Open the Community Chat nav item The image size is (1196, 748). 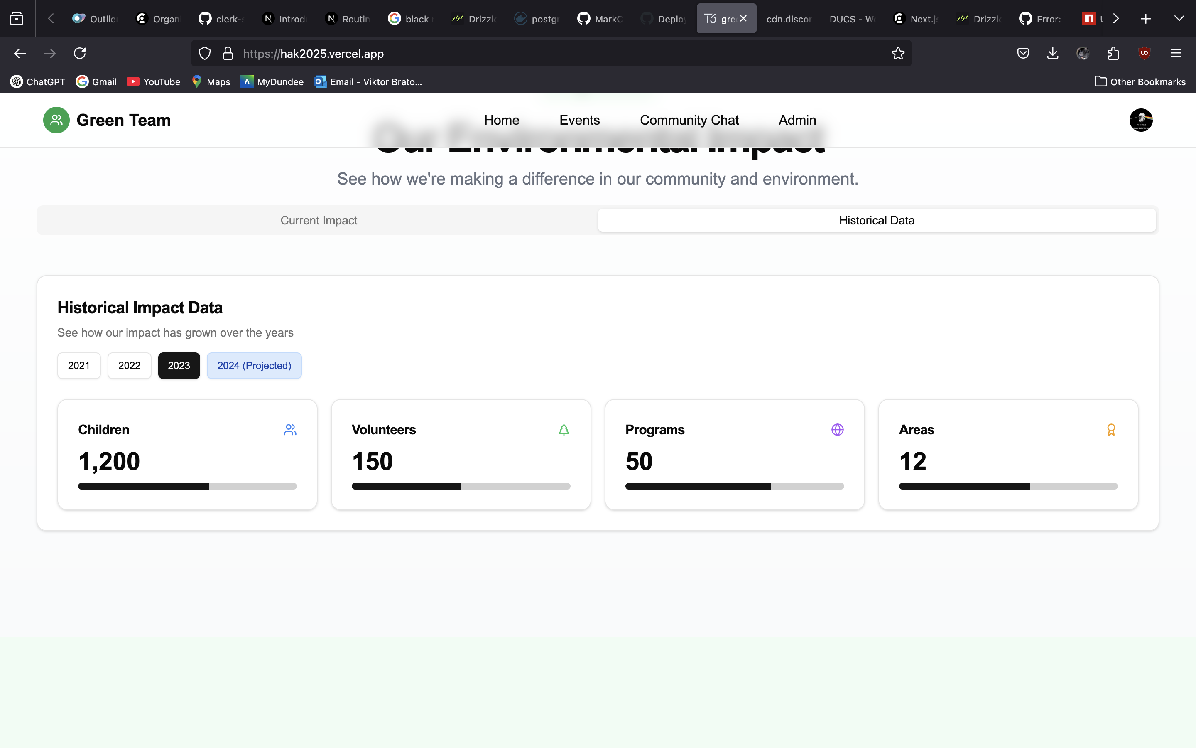pos(689,120)
